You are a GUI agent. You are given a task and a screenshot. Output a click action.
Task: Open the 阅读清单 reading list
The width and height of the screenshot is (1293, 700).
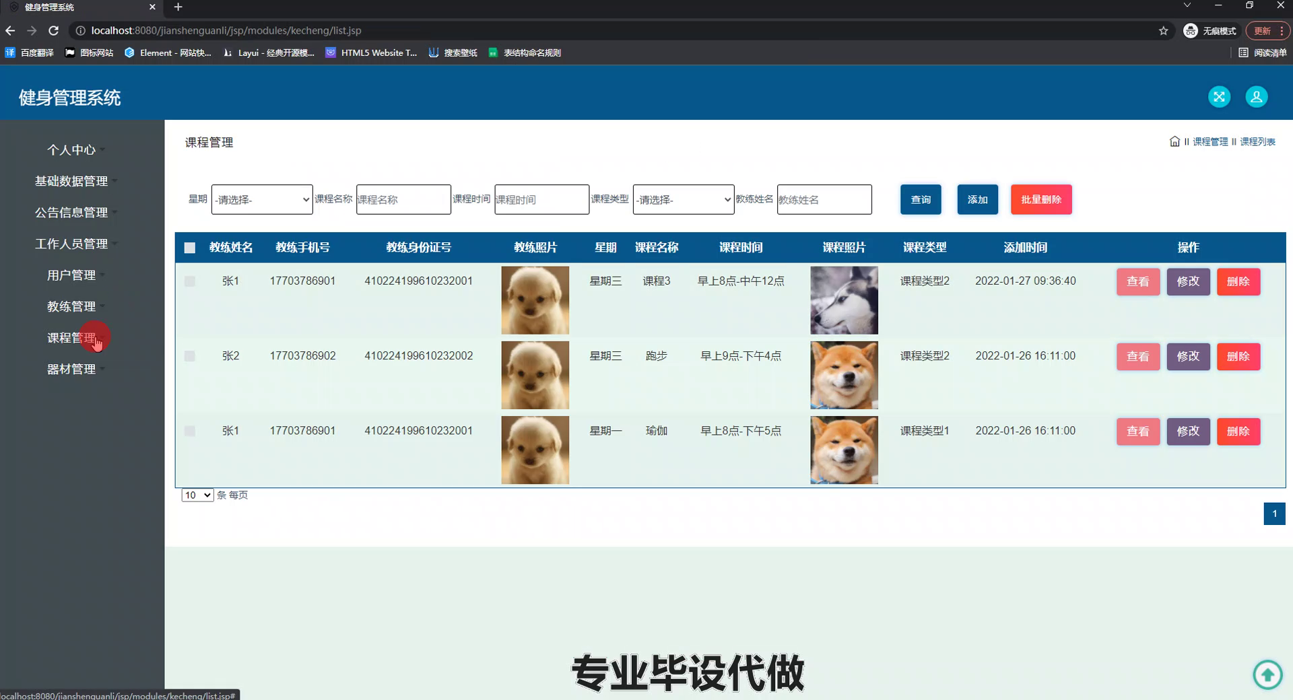point(1263,53)
